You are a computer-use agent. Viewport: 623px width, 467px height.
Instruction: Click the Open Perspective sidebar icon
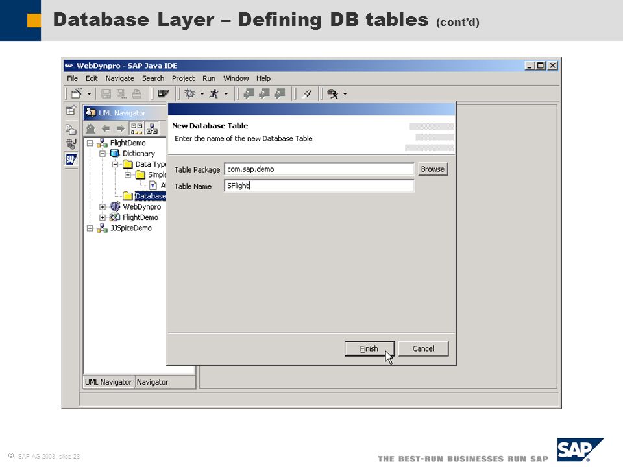(x=71, y=111)
